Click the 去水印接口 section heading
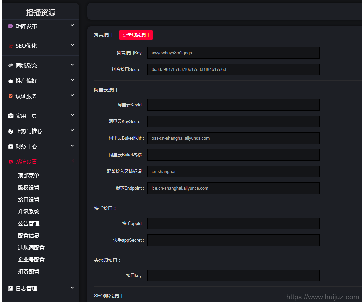Viewport: 362px width, 302px height. [x=107, y=260]
